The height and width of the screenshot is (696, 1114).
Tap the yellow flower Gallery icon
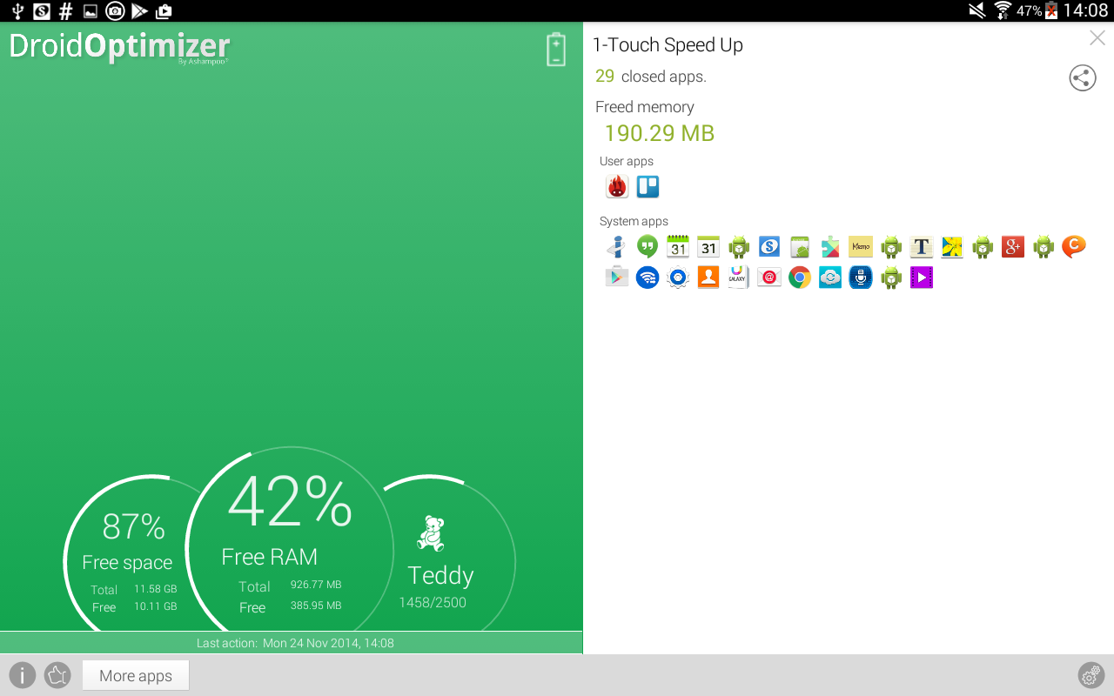pyautogui.click(x=952, y=247)
